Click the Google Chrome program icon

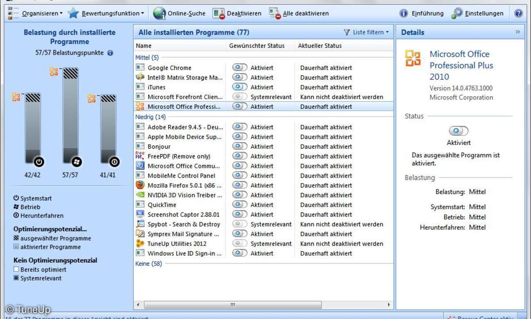[x=140, y=67]
